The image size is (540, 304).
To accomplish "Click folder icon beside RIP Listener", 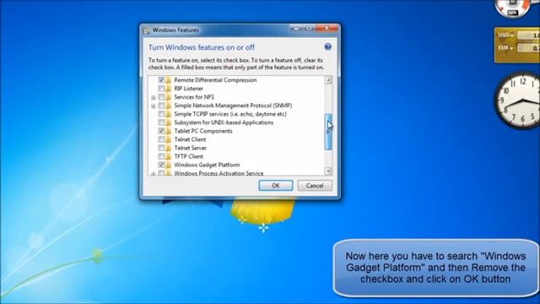I will pos(168,89).
